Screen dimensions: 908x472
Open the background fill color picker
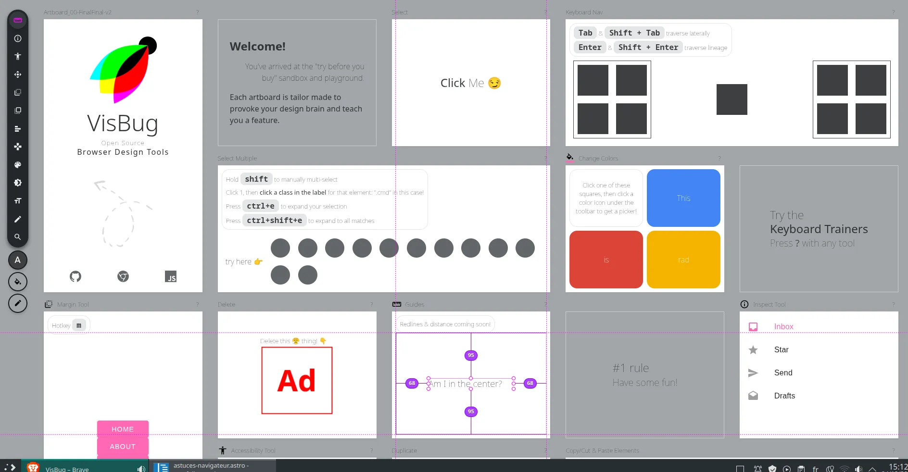pyautogui.click(x=18, y=282)
